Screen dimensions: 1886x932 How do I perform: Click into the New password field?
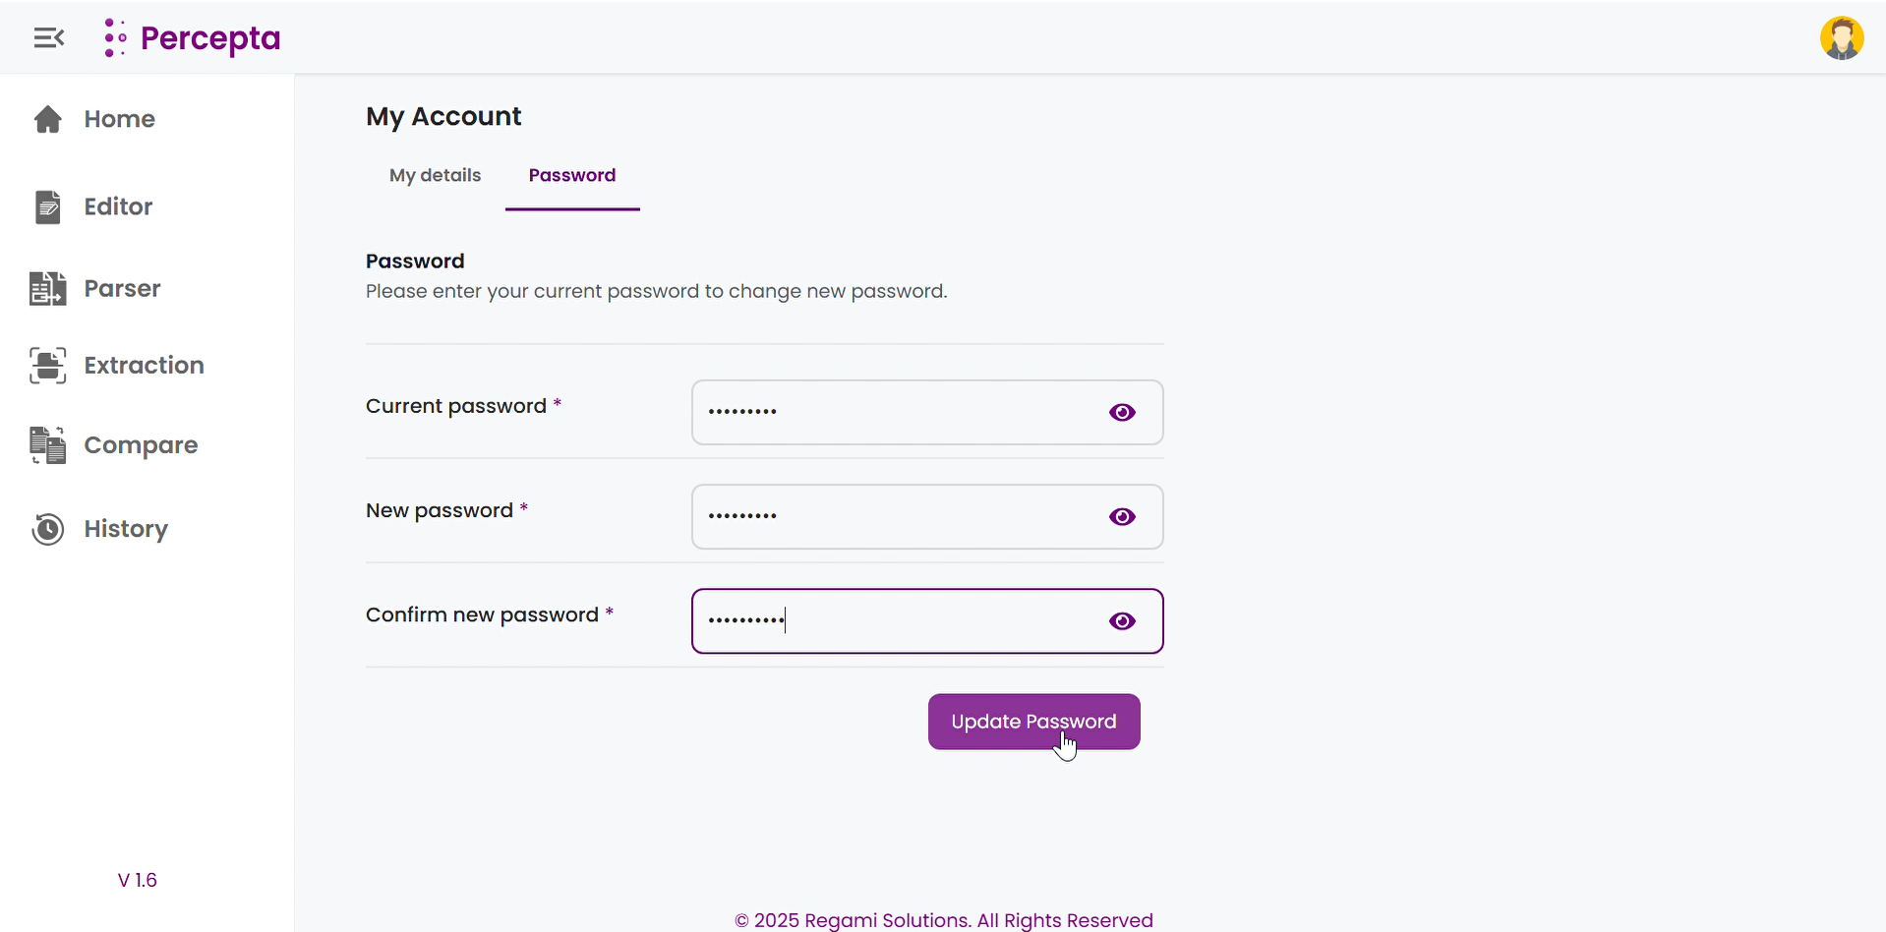tap(895, 517)
